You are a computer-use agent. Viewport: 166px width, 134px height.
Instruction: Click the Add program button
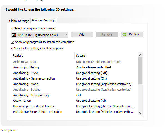[82, 34]
